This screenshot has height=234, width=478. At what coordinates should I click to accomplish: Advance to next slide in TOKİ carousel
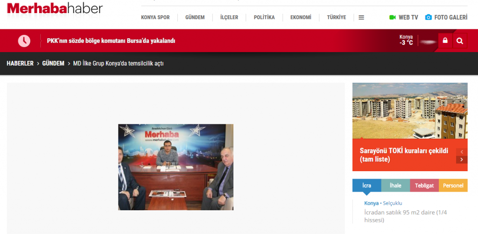point(461,160)
